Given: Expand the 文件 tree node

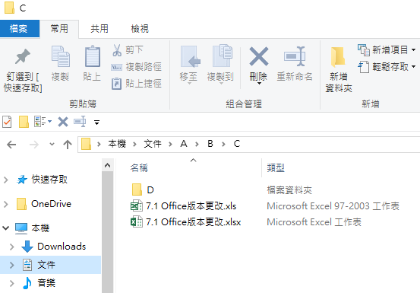Looking at the screenshot, I should [x=11, y=265].
